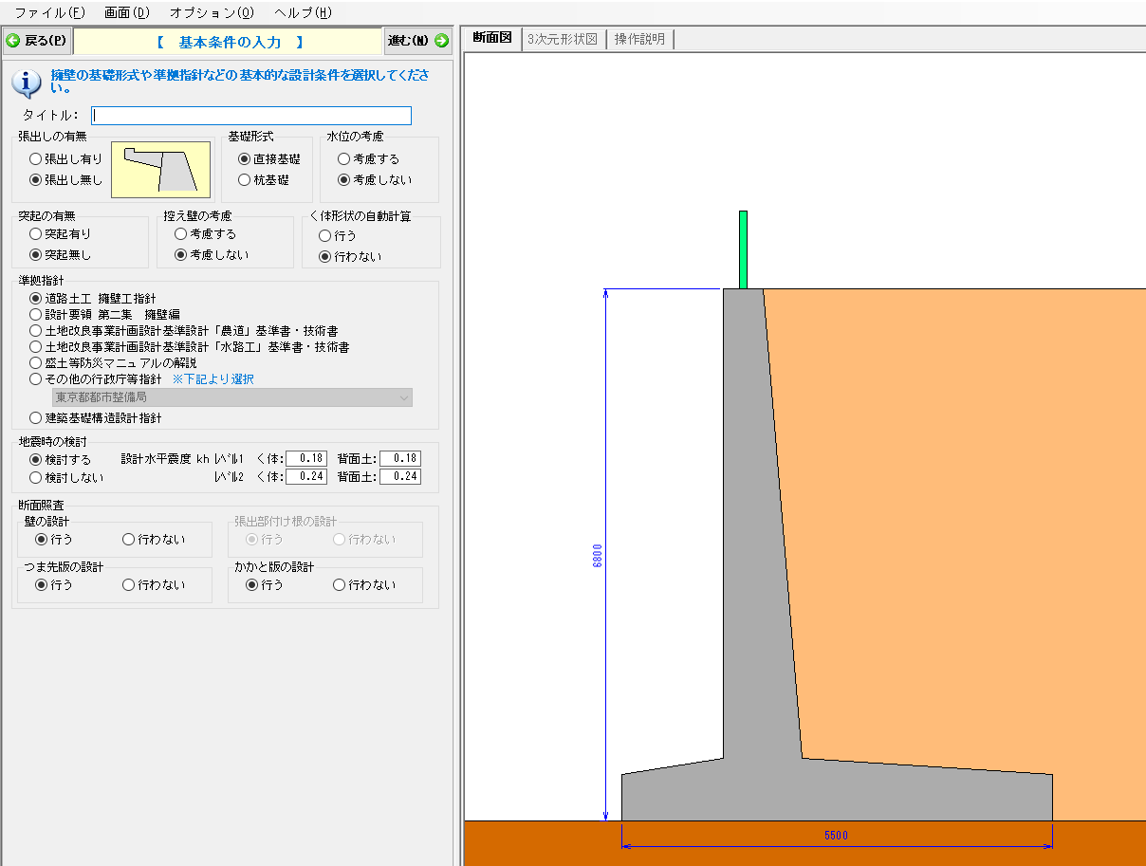
Task: Open the ファイル(F) menu
Action: 49,12
